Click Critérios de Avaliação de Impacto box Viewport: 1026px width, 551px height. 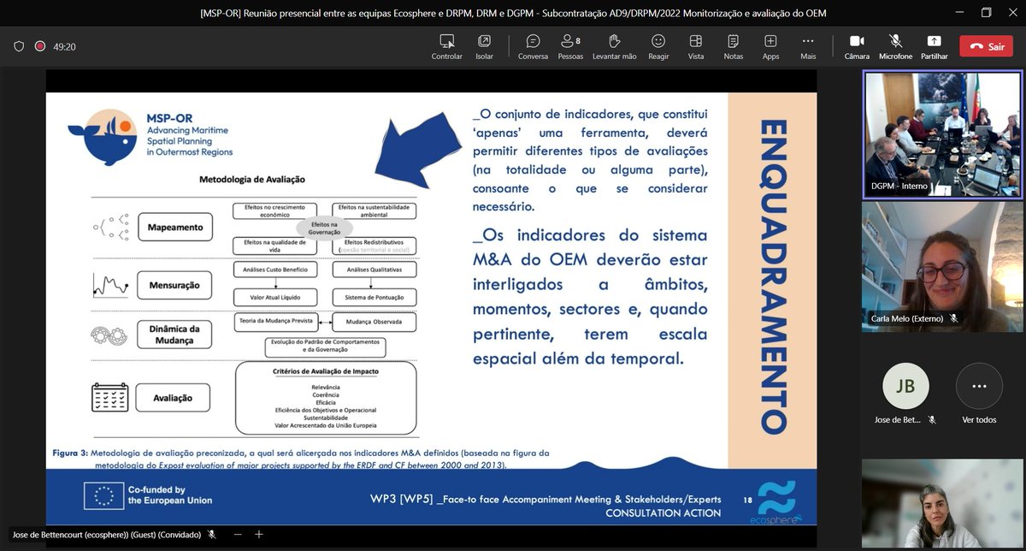point(326,397)
